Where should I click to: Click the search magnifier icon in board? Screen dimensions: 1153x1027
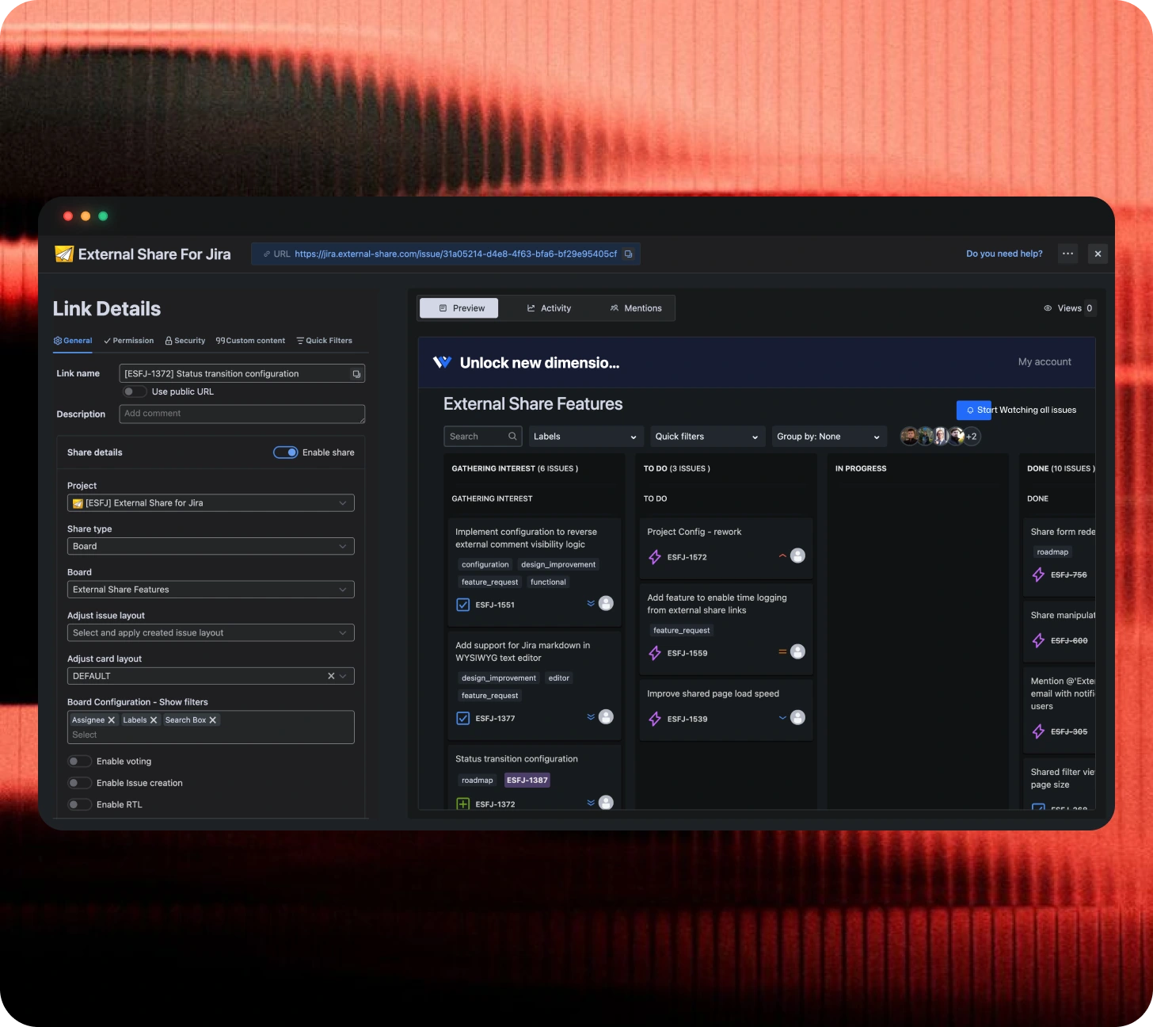coord(512,437)
